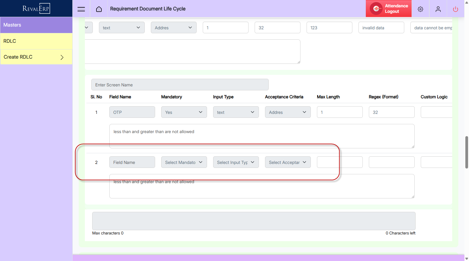Open the Masters menu section
This screenshot has height=261, width=469.
click(x=36, y=25)
